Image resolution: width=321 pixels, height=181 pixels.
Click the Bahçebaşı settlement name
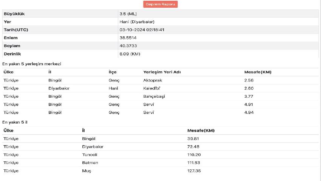pyautogui.click(x=154, y=96)
